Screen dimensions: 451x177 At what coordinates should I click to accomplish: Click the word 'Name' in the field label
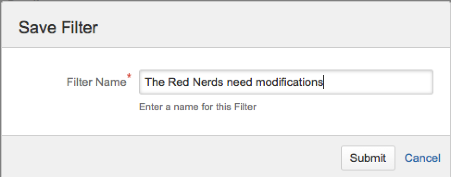pos(111,82)
